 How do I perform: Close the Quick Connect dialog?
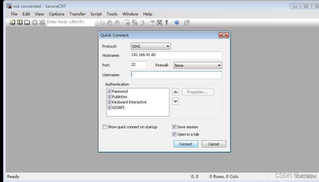pos(224,35)
